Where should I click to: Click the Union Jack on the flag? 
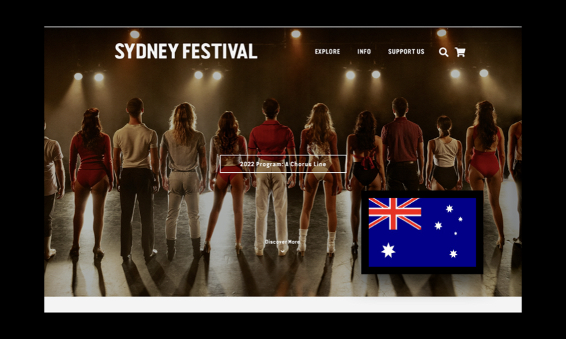click(x=395, y=214)
